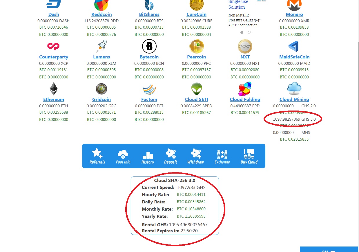Open the Cloud Mining link
359x252 pixels.
pyautogui.click(x=294, y=100)
